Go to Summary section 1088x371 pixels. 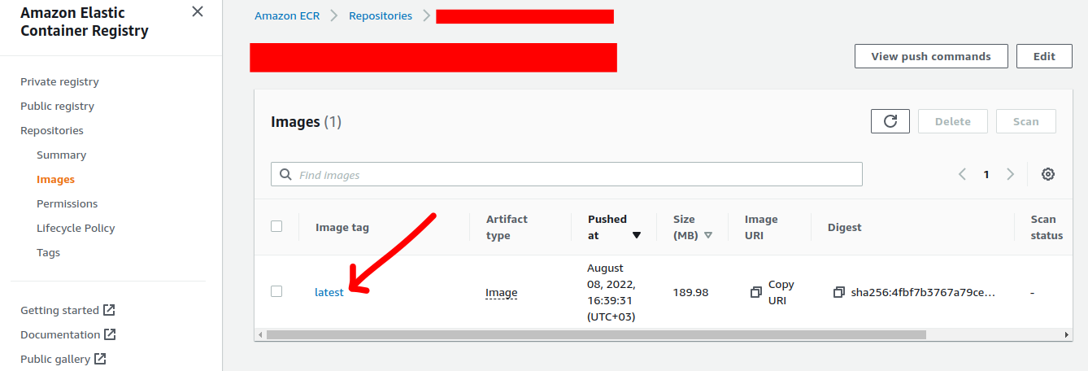[61, 155]
